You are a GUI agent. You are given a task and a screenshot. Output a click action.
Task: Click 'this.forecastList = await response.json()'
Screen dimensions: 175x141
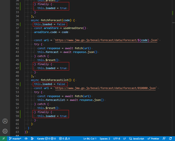pos(70,100)
